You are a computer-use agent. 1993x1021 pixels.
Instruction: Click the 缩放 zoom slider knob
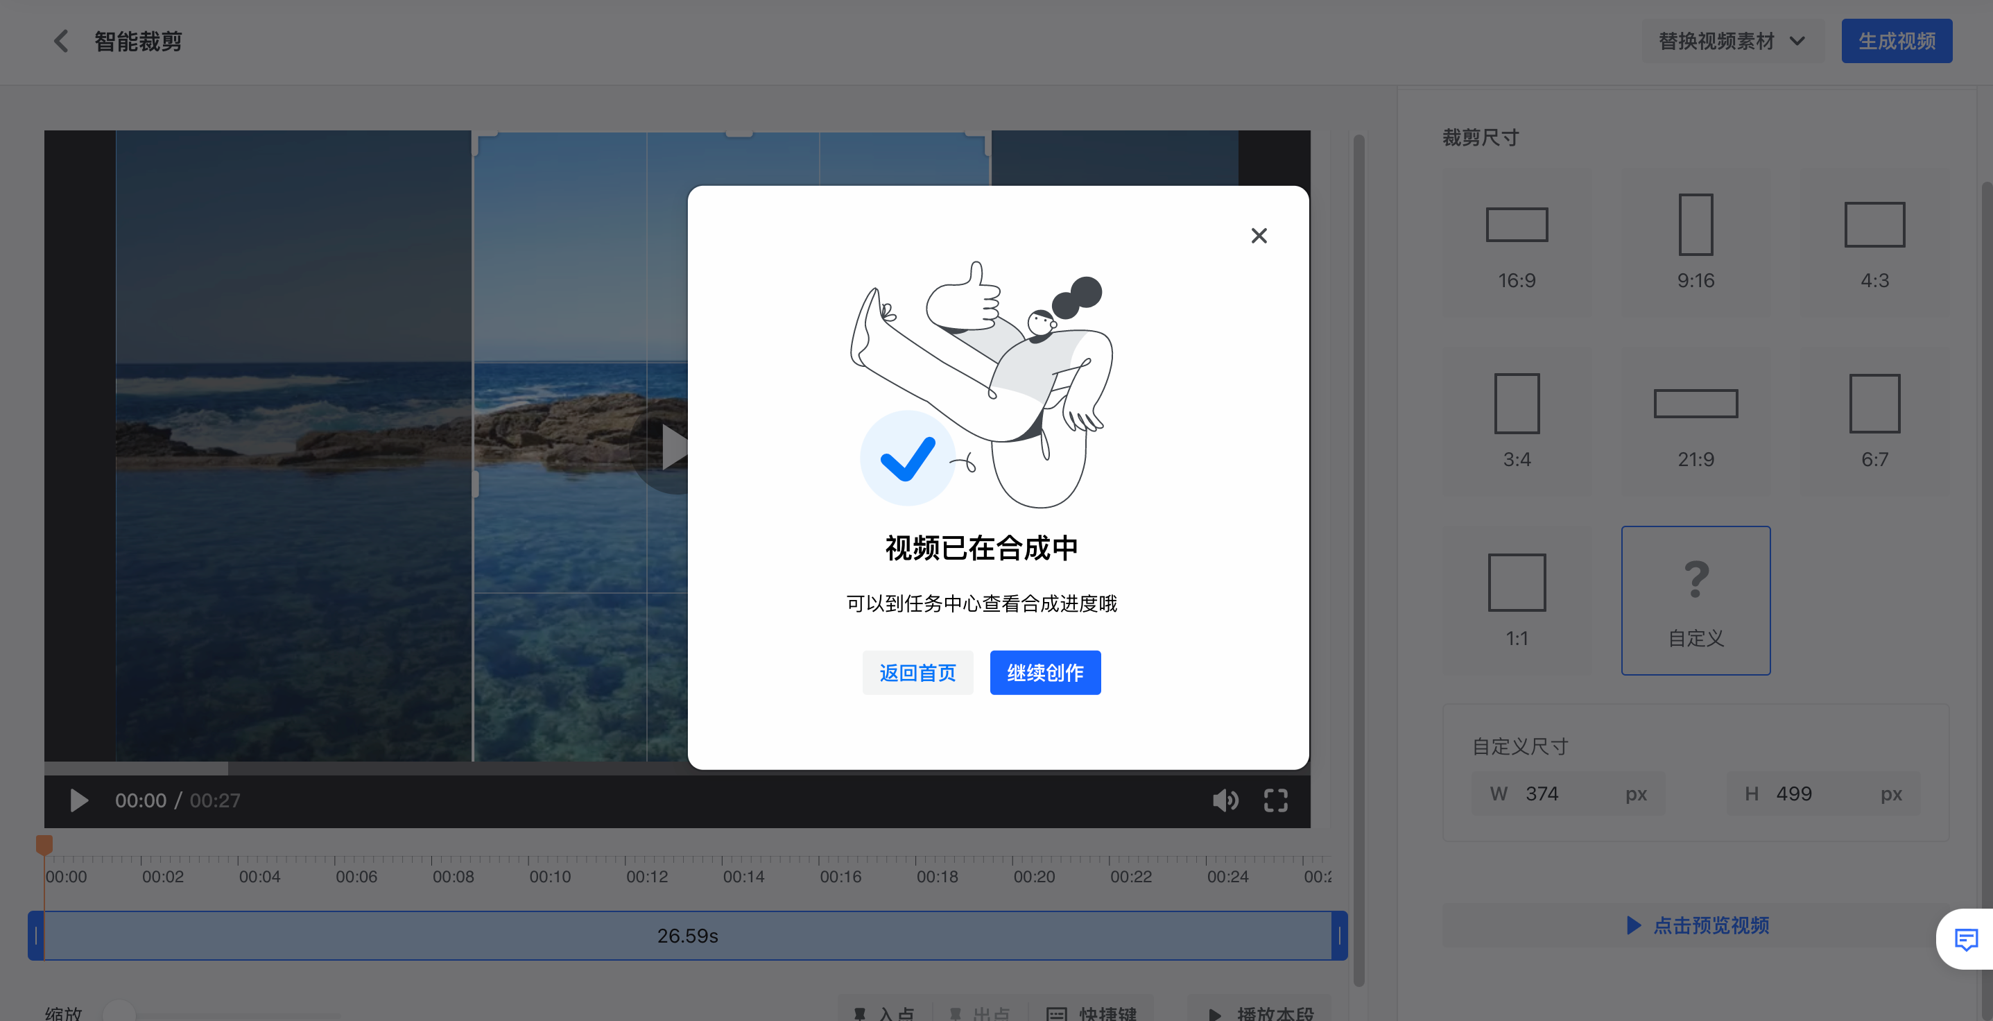point(119,1013)
